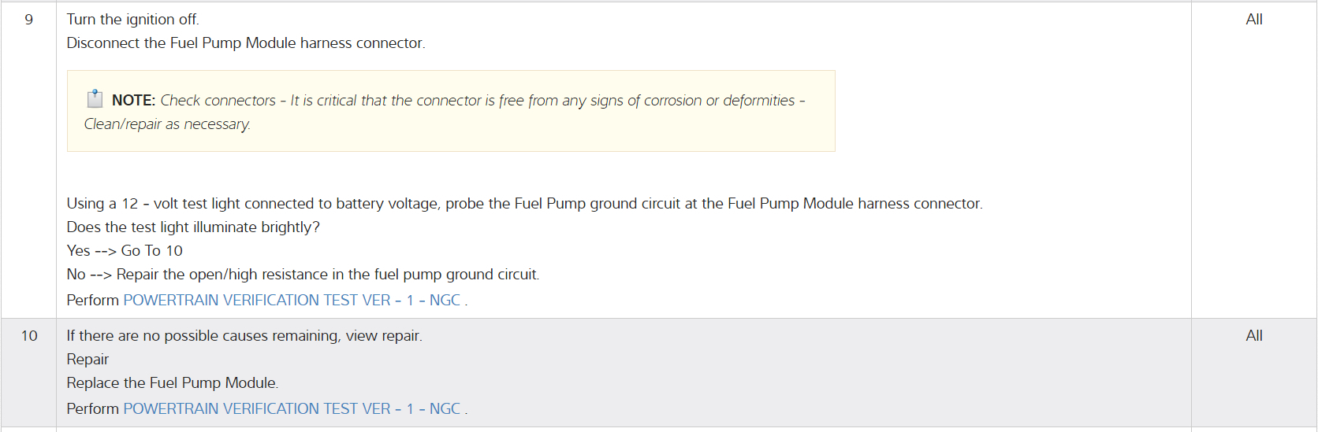The image size is (1318, 432).
Task: Click the "All" applicability cell in step 9
Action: [1253, 20]
